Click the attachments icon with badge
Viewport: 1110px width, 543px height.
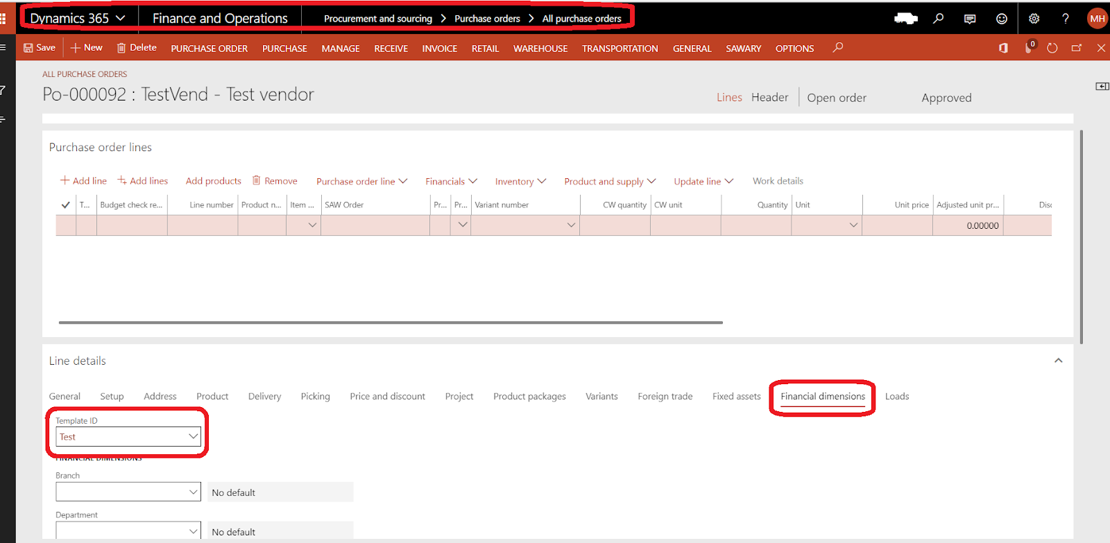(x=1030, y=47)
